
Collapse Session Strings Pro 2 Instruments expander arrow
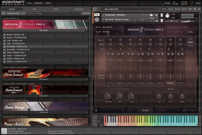coord(86,30)
